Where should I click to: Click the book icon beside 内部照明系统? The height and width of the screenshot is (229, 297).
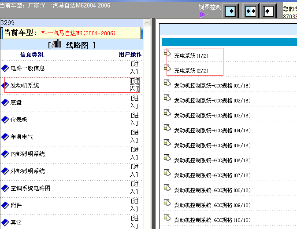tap(5, 154)
